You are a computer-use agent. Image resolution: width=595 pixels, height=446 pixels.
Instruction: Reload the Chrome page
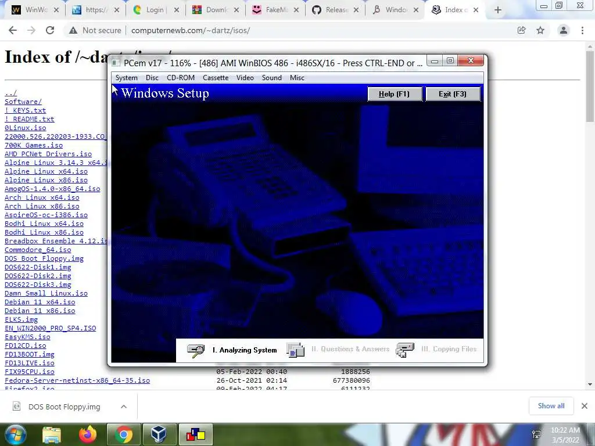50,30
